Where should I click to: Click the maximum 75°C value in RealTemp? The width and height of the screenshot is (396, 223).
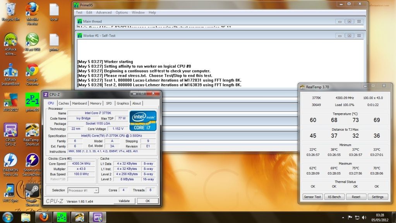click(356, 168)
